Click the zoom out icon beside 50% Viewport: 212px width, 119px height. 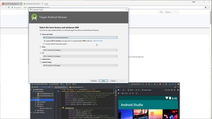[166, 90]
